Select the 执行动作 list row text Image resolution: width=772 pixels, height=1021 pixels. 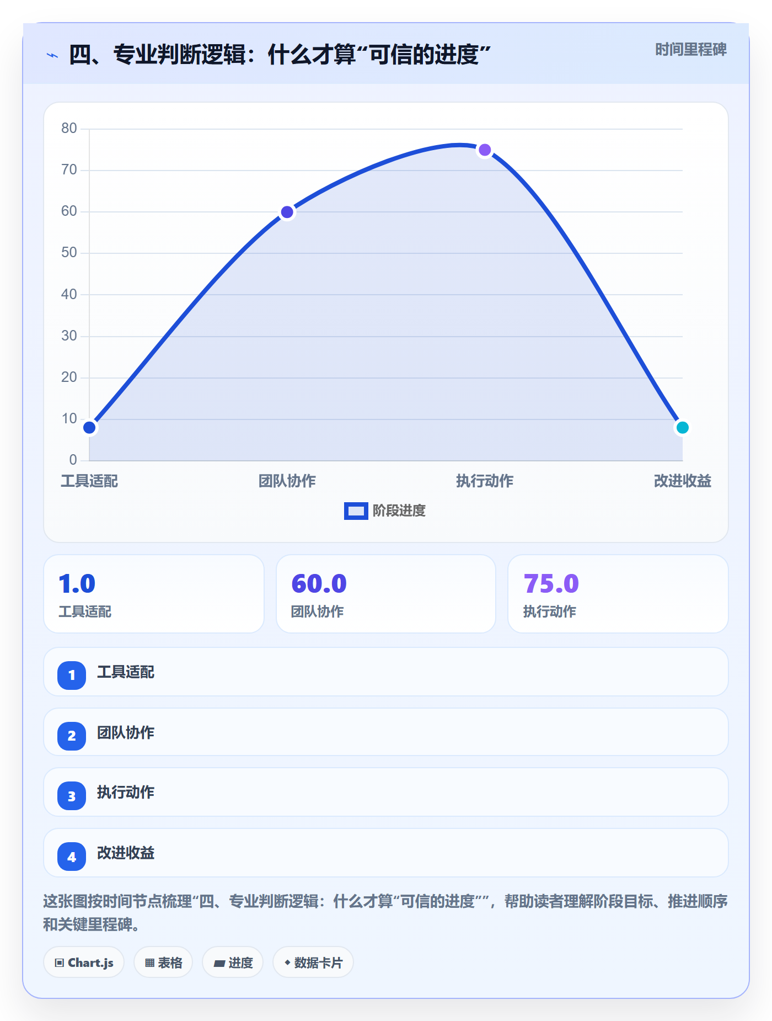126,793
